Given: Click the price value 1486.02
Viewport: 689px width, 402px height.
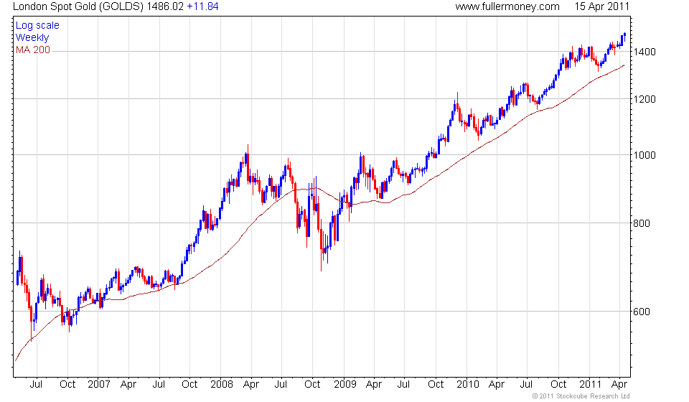Looking at the screenshot, I should (165, 6).
